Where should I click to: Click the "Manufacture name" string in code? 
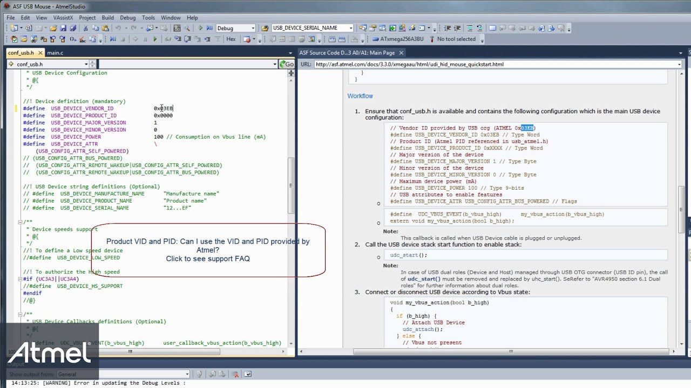(191, 193)
